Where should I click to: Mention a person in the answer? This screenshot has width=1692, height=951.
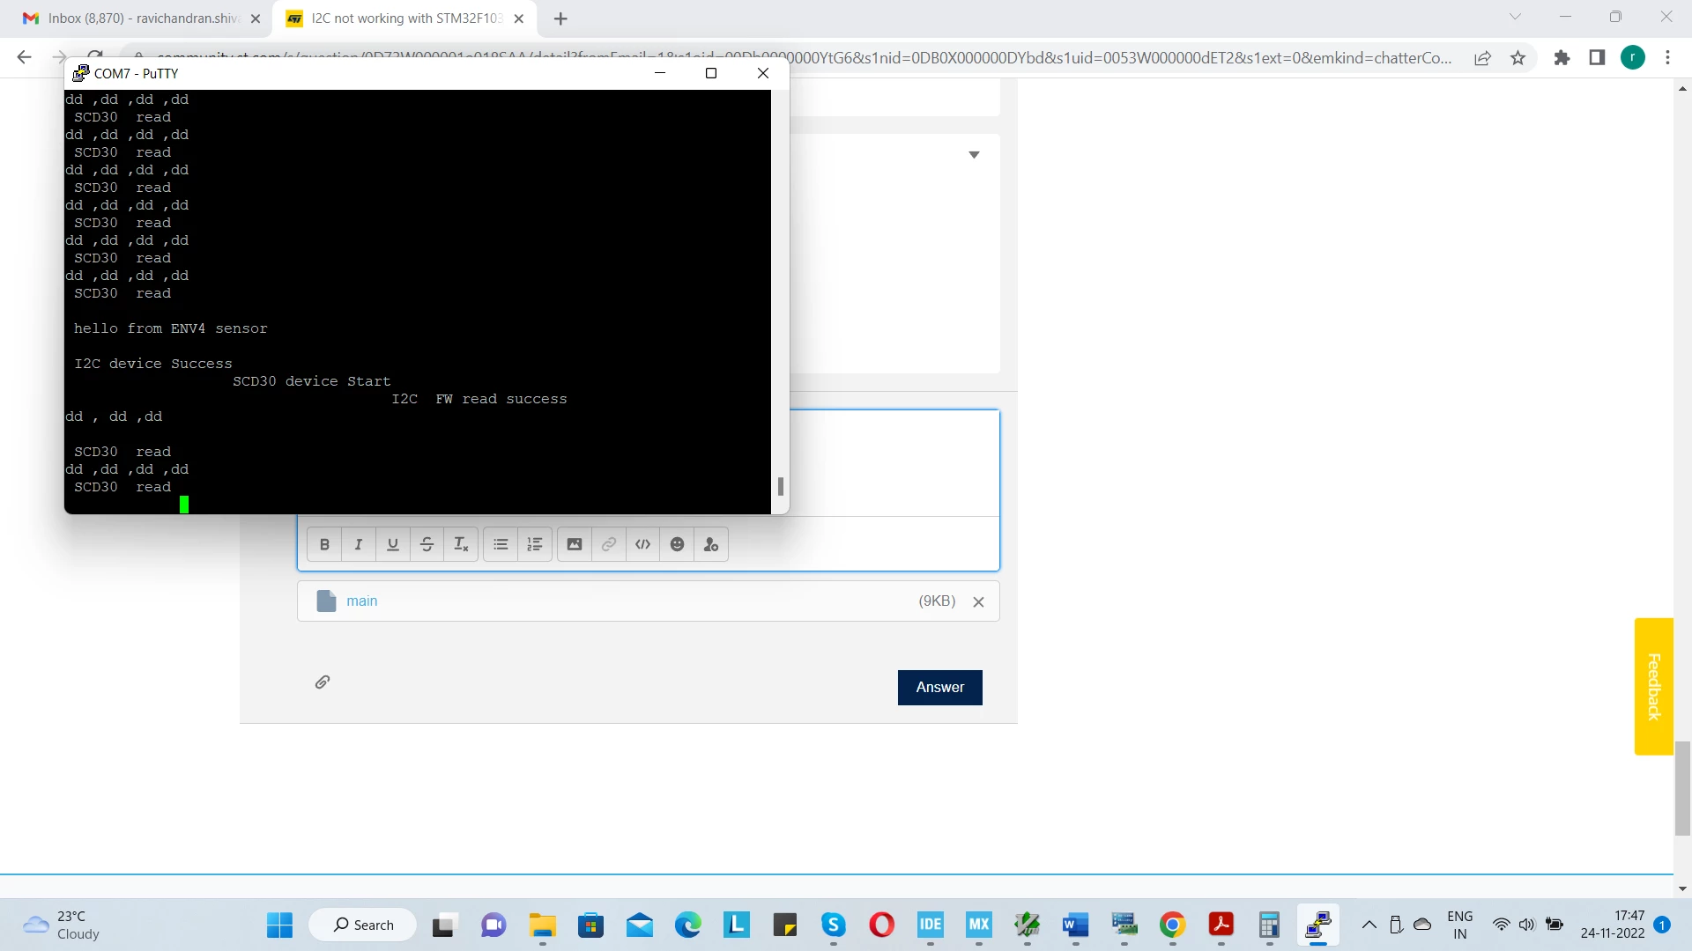711,544
